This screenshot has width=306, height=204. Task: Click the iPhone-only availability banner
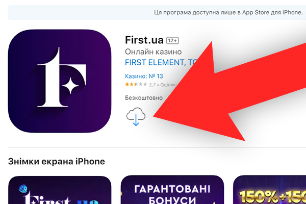(x=157, y=12)
